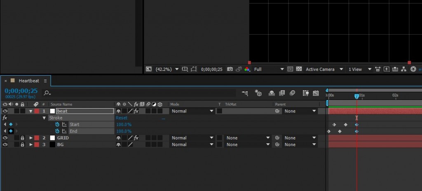The height and width of the screenshot is (191, 422).
Task: Expand the GRID layer properties
Action: (x=31, y=138)
